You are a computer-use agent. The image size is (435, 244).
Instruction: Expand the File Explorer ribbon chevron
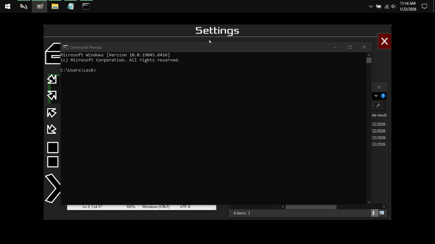click(x=376, y=96)
